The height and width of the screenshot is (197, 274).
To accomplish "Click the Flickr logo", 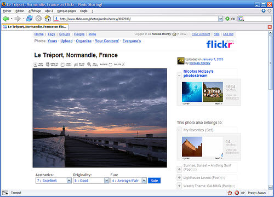I will (220, 44).
